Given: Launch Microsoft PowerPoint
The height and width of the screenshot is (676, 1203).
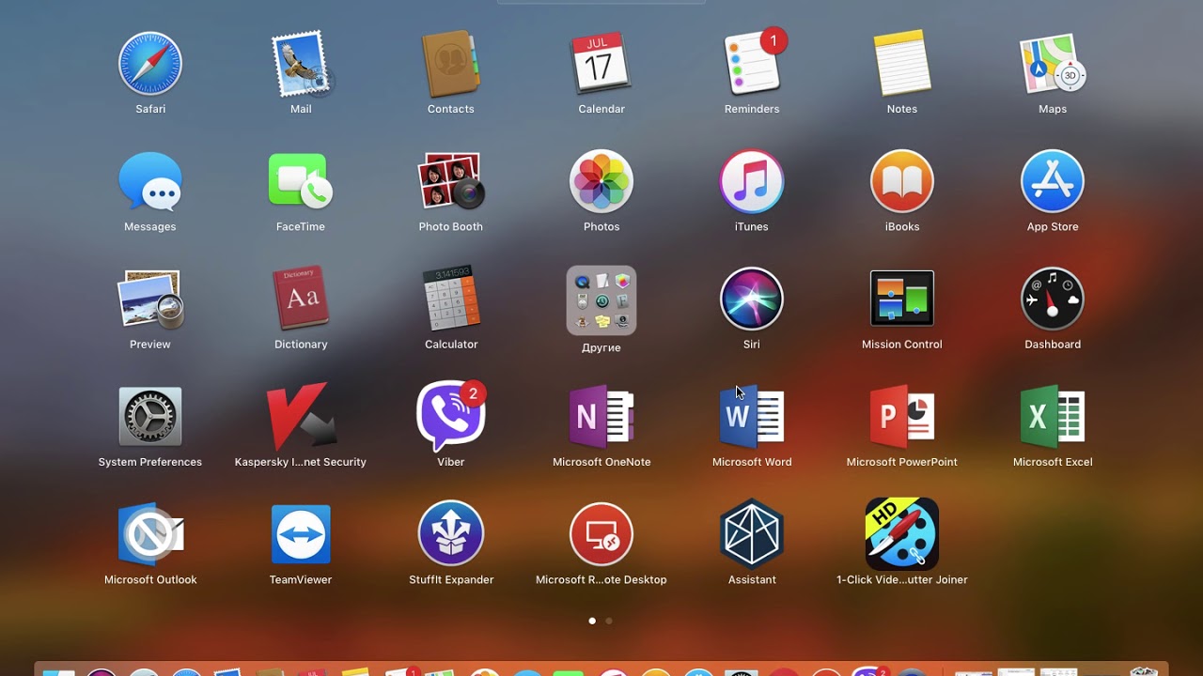Looking at the screenshot, I should (x=902, y=418).
